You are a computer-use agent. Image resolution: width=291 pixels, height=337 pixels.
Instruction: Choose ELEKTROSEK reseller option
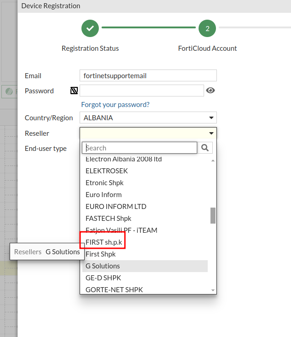pyautogui.click(x=107, y=171)
